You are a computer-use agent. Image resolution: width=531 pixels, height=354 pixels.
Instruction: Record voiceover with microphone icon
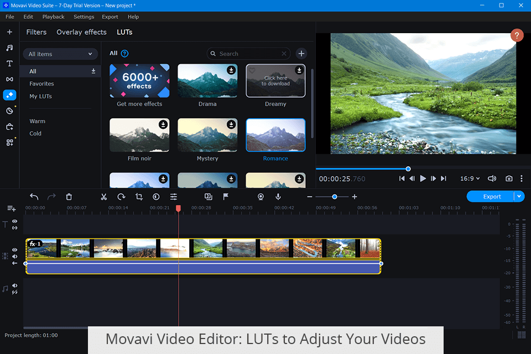pyautogui.click(x=278, y=196)
